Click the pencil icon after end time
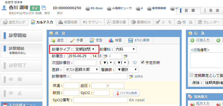Viewport: 223px width, 106px height. (125, 56)
